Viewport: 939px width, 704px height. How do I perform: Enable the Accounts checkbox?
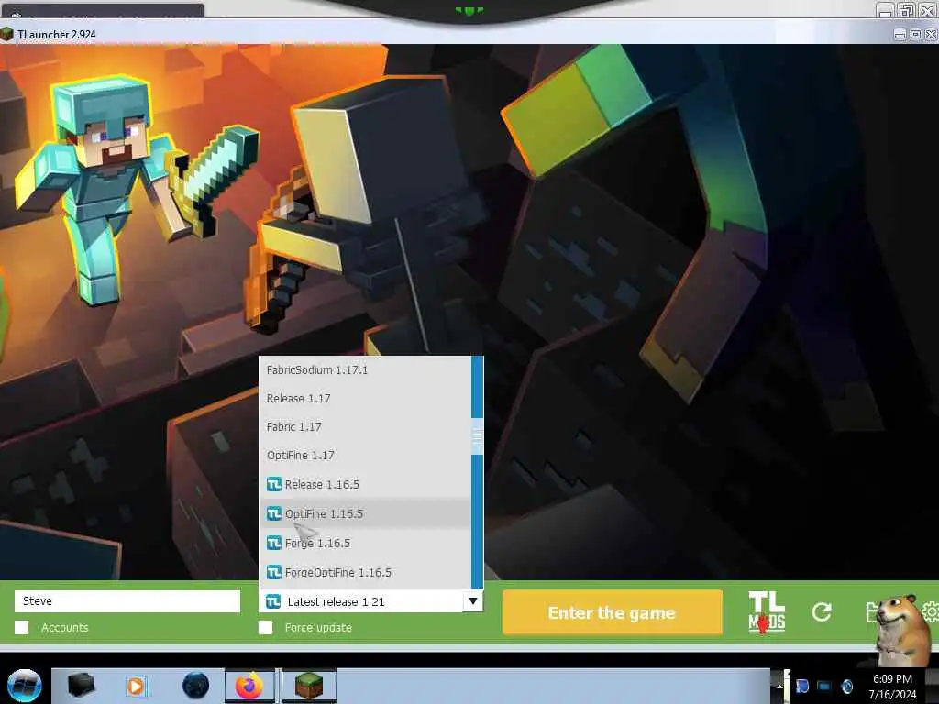pyautogui.click(x=22, y=627)
